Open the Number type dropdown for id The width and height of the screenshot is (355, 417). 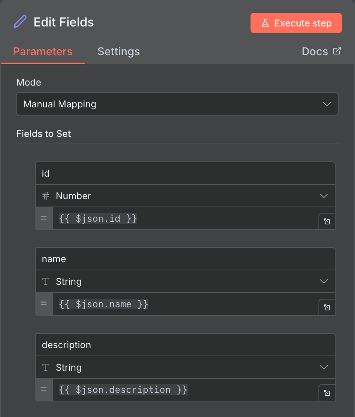click(185, 196)
